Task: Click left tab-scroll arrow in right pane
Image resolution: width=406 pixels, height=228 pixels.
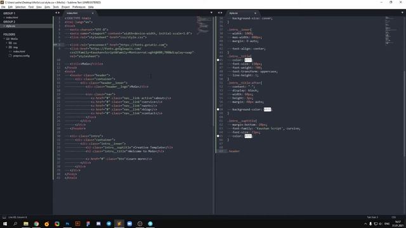Action: click(x=219, y=13)
